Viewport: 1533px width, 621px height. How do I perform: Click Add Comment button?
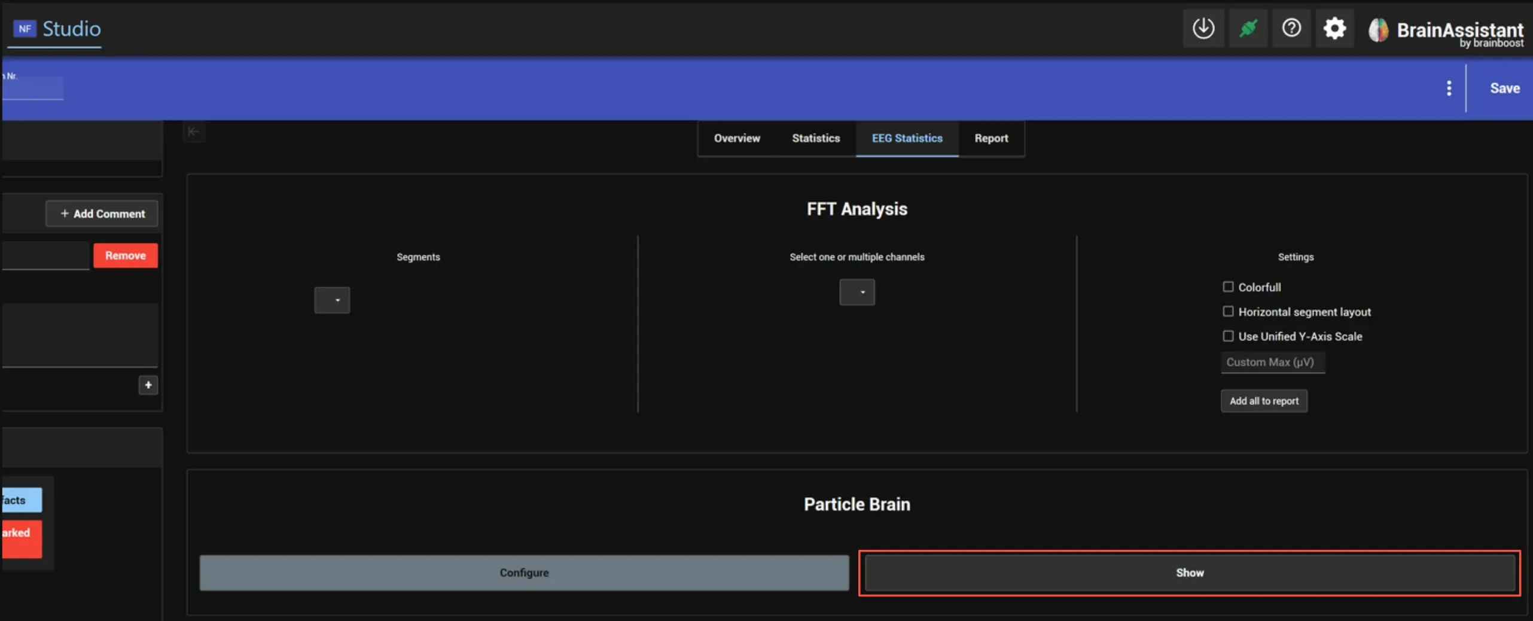[x=102, y=214]
